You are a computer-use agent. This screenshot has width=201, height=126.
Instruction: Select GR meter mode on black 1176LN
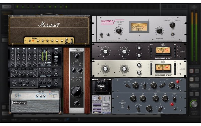175,47
